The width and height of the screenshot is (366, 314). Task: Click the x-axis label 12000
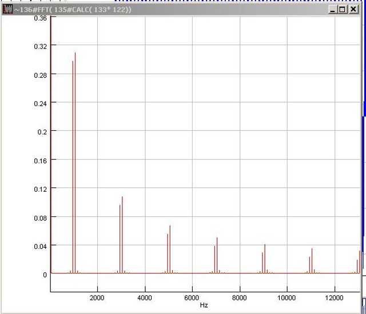click(x=334, y=297)
